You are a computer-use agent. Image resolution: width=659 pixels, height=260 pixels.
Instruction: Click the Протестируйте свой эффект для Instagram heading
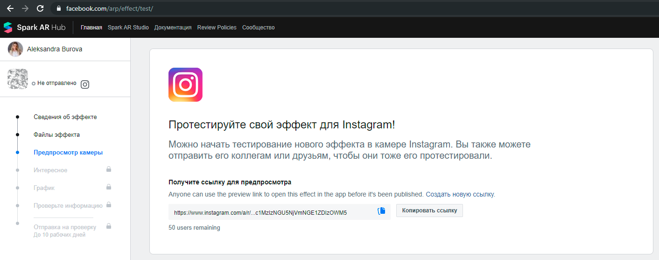281,125
